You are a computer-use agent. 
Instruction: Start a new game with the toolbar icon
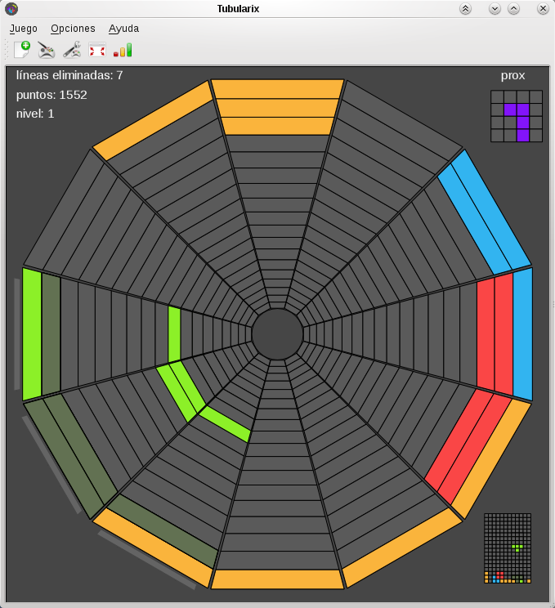coord(22,50)
